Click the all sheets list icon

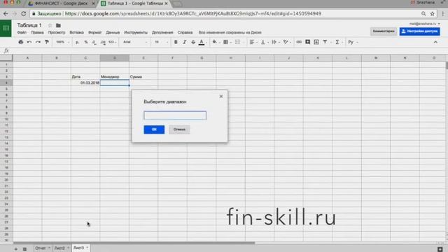24,249
